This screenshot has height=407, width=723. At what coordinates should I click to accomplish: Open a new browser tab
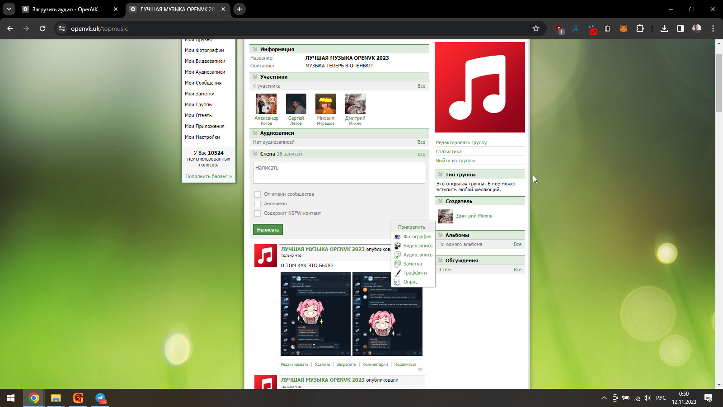239,9
